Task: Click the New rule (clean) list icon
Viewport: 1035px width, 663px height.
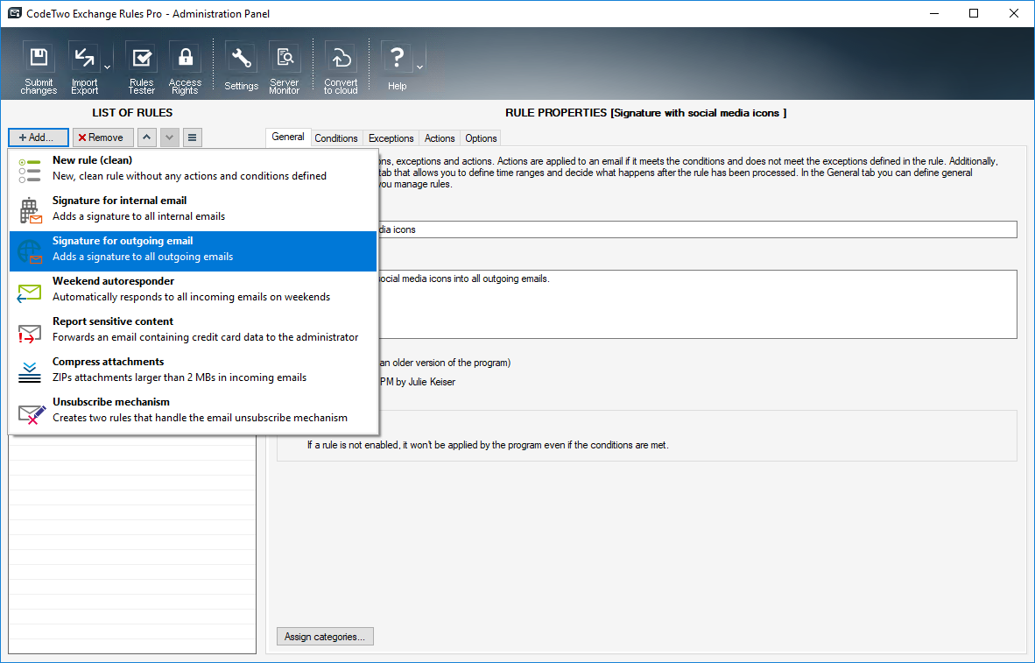Action: tap(30, 171)
